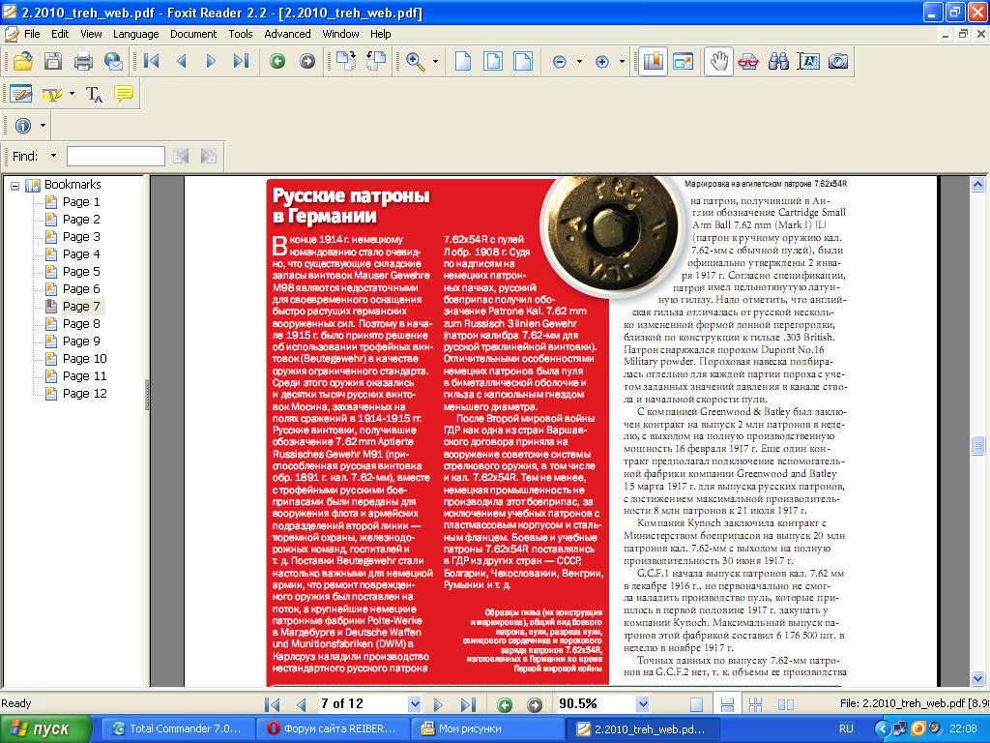Screen dimensions: 990x743
Task: Set Fit Width view
Action: [523, 61]
